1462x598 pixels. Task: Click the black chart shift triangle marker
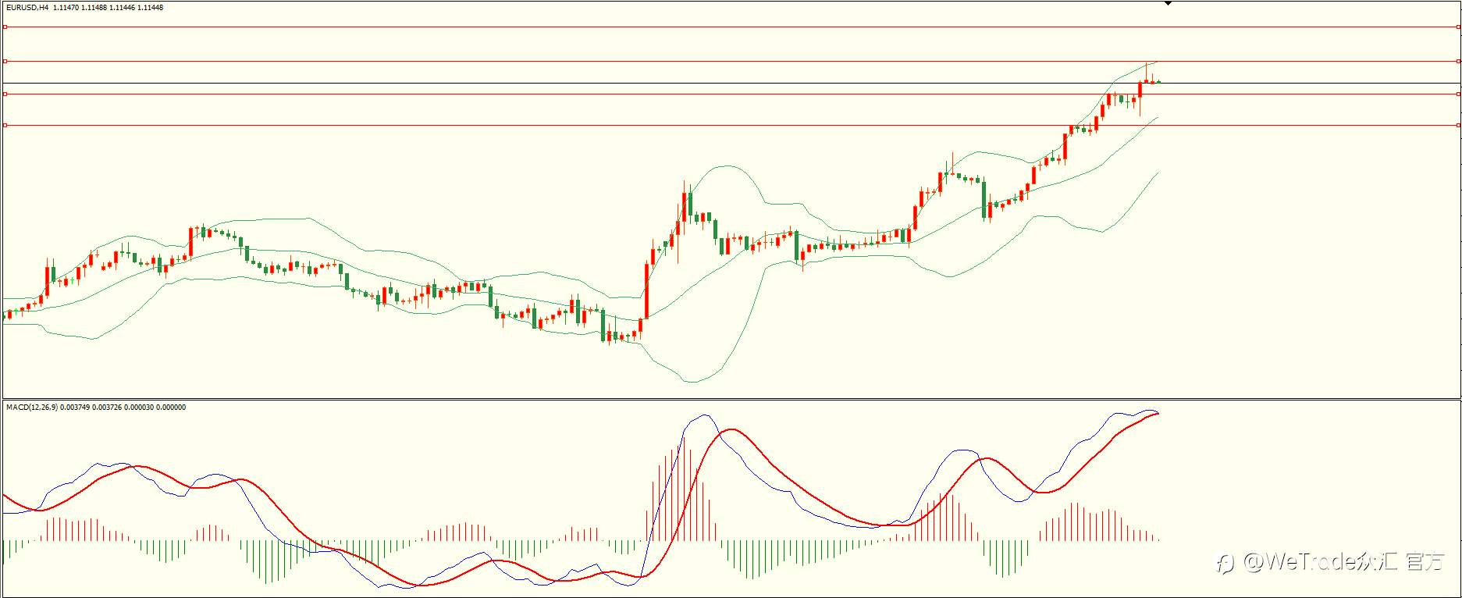(1168, 3)
